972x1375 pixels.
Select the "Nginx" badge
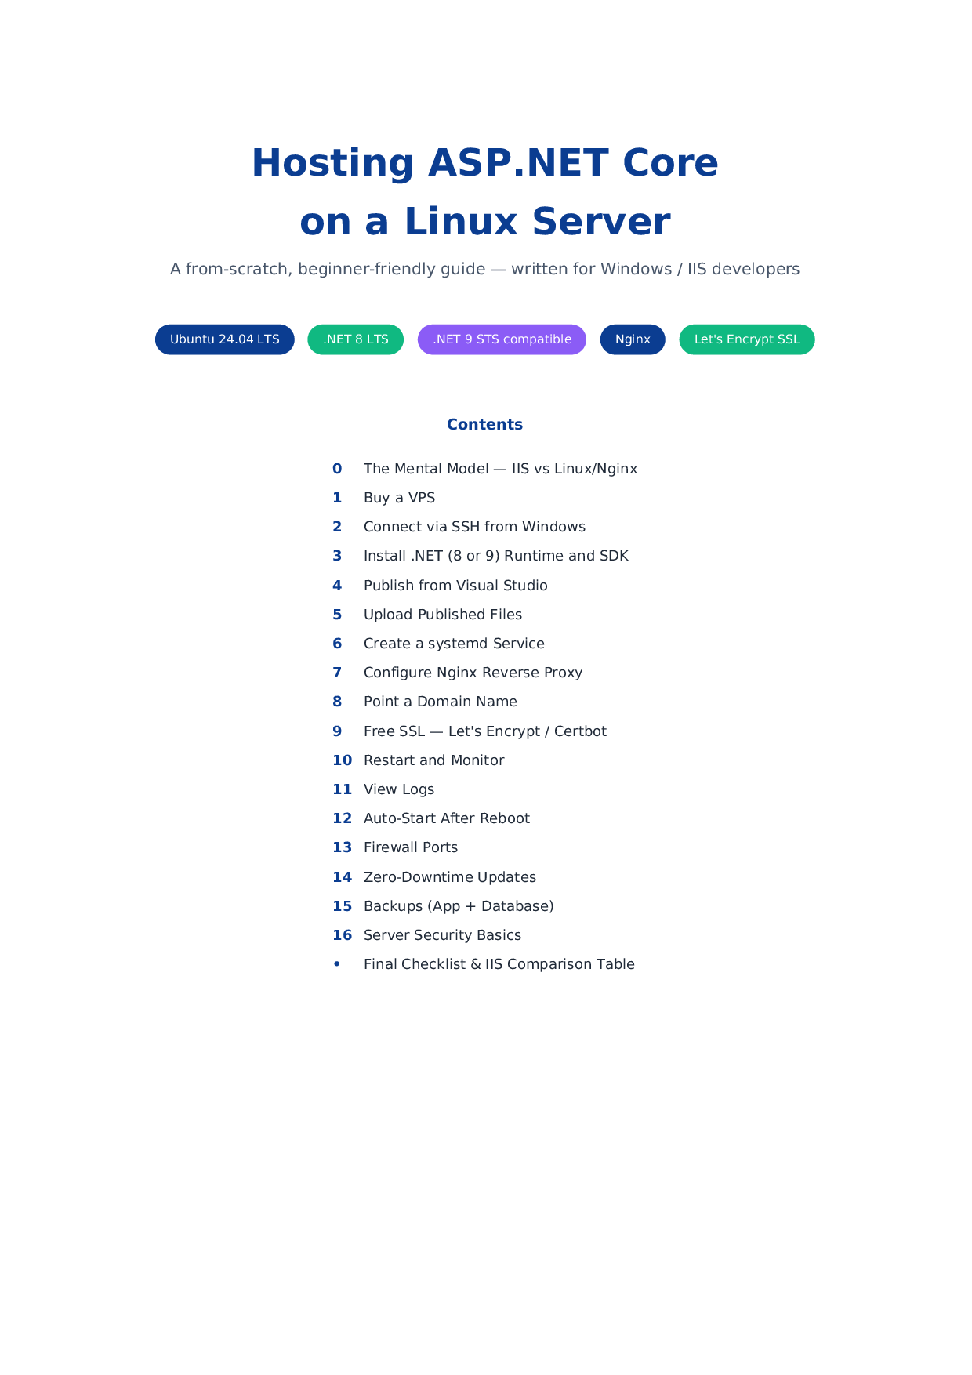point(633,339)
